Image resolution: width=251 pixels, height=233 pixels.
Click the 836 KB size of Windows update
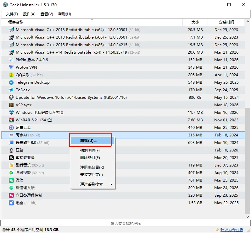pyautogui.click(x=195, y=97)
